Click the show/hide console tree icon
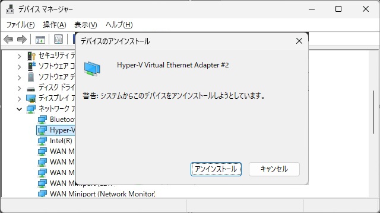This screenshot has height=213, width=380. (x=40, y=40)
